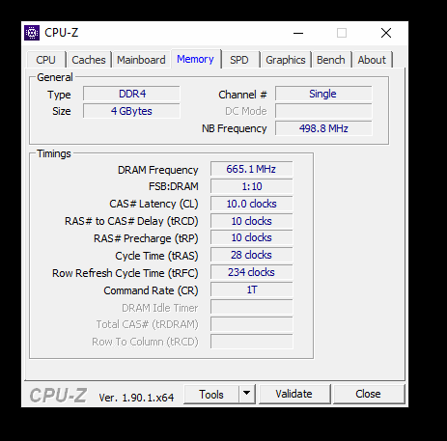Click the Cycle Time (tRAS) label
447x441 pixels.
156,256
